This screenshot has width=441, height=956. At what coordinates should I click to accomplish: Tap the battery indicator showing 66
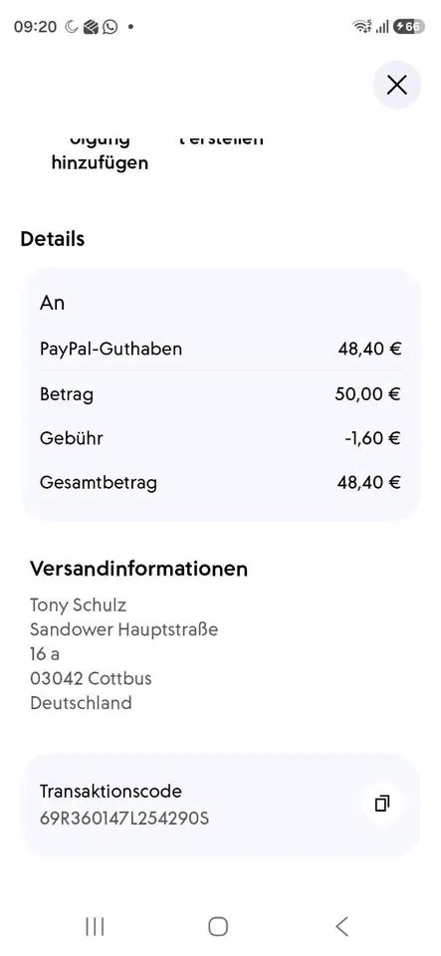pos(409,26)
